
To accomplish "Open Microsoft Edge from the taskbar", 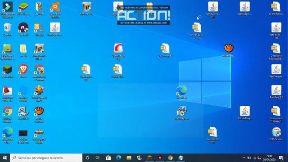I will 118,158.
